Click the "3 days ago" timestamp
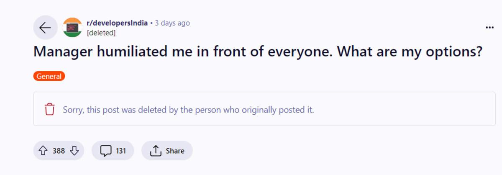The width and height of the screenshot is (502, 175). [172, 23]
